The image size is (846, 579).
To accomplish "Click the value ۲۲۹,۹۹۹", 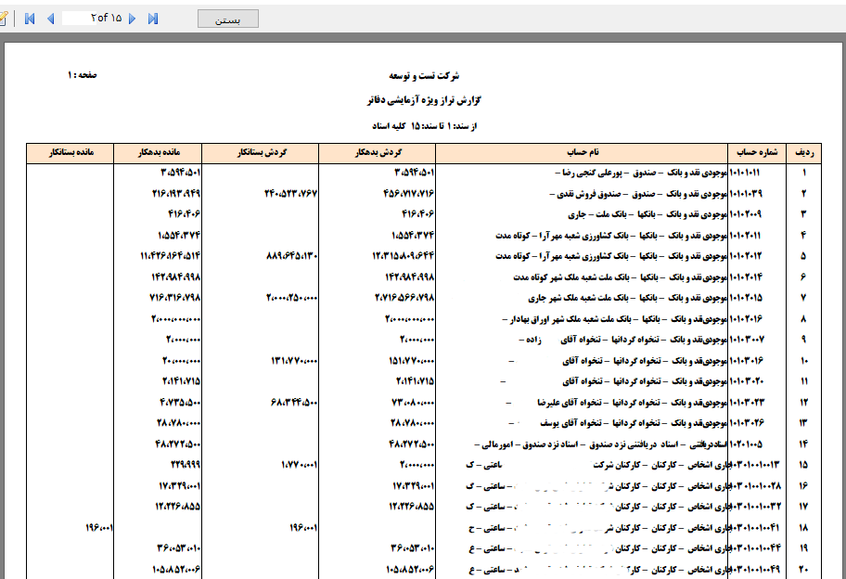I will [186, 465].
